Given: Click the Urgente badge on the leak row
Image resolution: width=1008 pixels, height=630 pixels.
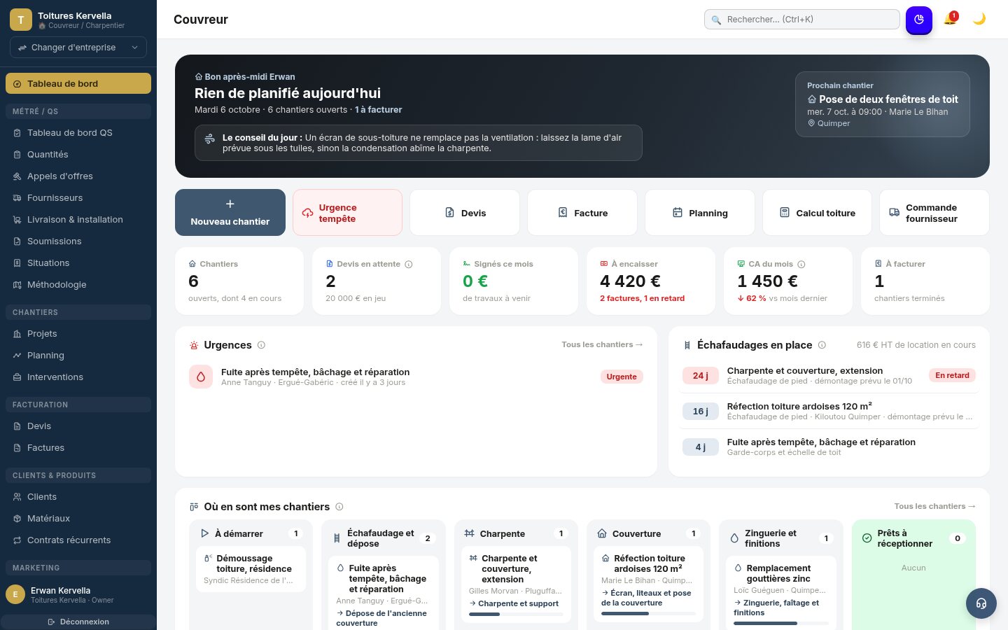Looking at the screenshot, I should pos(622,377).
